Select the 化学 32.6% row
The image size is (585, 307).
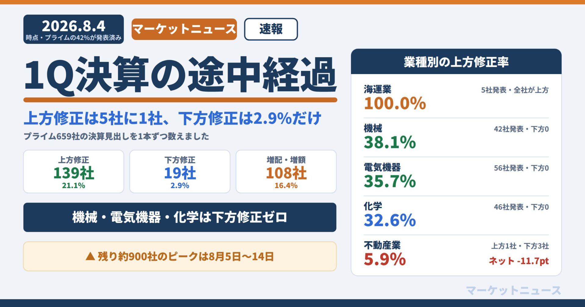[x=456, y=215]
